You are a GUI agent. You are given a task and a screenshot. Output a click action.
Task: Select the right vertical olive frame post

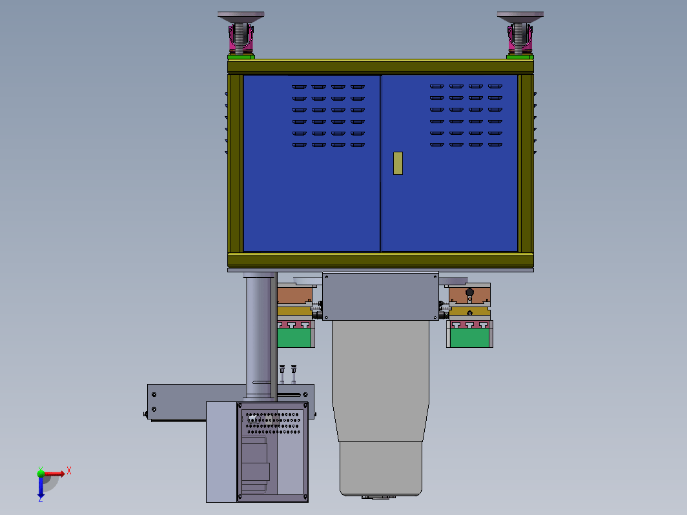click(526, 163)
